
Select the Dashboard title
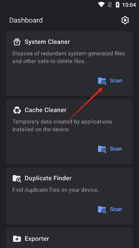26,20
